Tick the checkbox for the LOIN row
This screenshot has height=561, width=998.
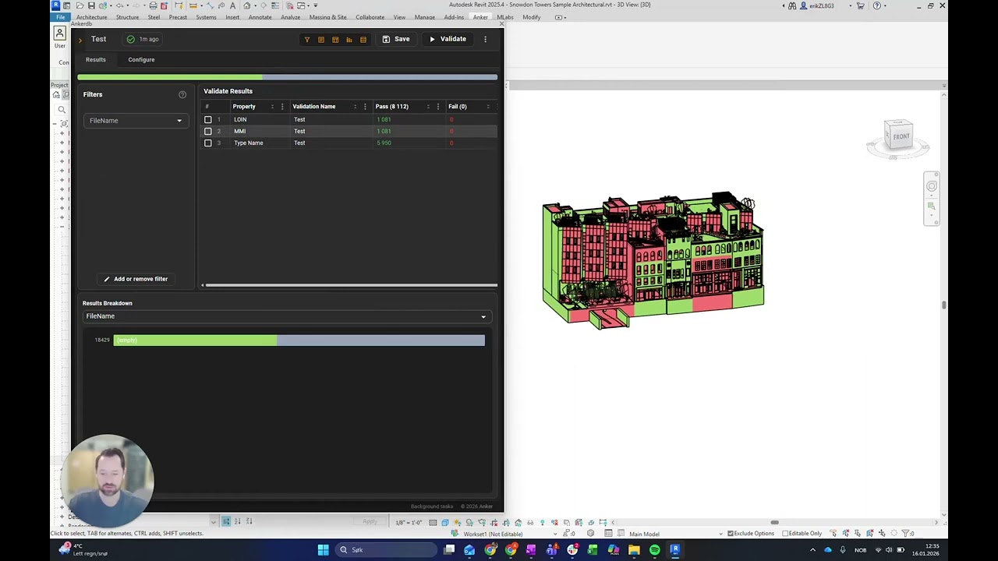click(208, 119)
